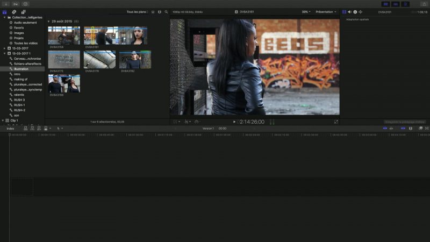430x242 pixels.
Task: Select the making of keyword collection
Action: click(20, 79)
